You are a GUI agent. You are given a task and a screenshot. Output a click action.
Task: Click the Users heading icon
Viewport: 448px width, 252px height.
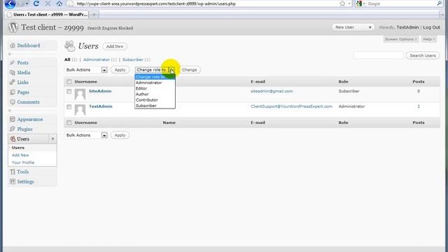pyautogui.click(x=70, y=46)
